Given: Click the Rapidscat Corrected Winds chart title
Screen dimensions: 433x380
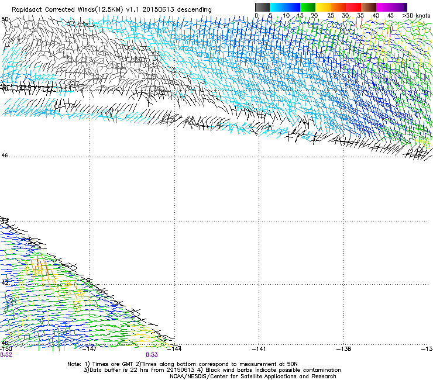Looking at the screenshot, I should click(112, 10).
